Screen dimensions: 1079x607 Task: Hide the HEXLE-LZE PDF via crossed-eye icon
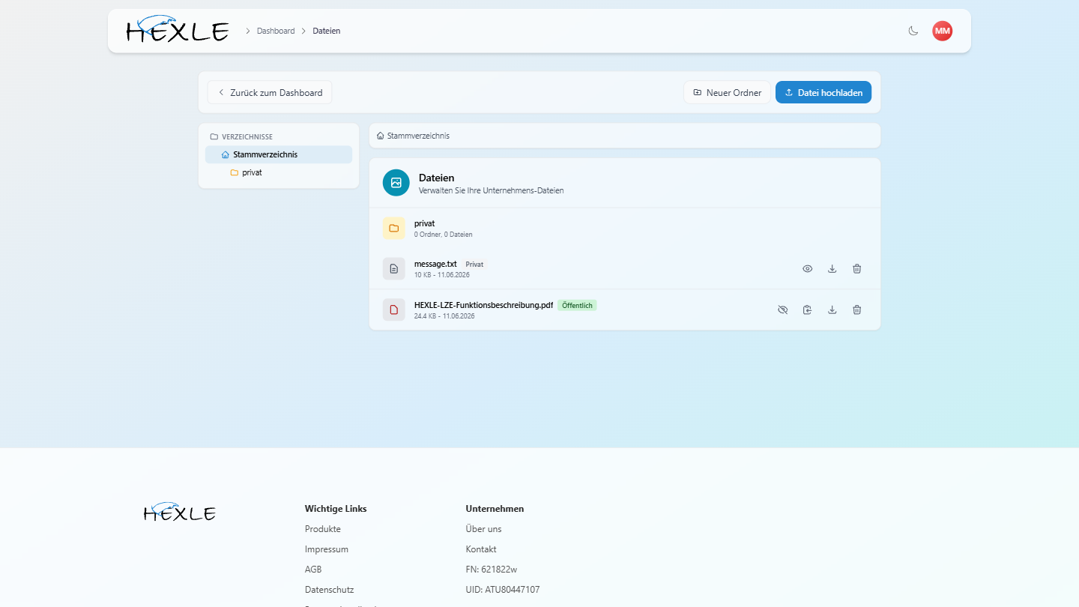782,309
